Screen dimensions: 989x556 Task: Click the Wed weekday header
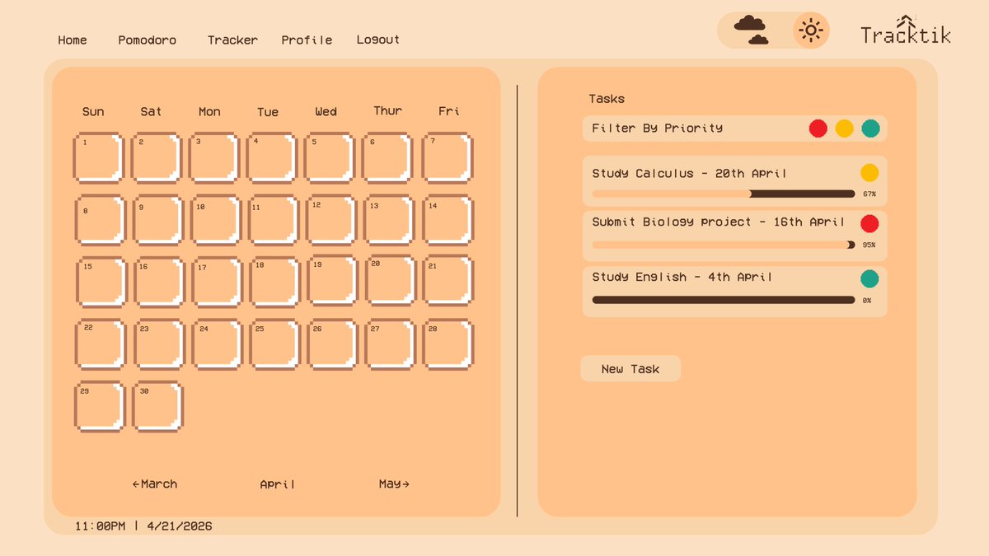[326, 111]
